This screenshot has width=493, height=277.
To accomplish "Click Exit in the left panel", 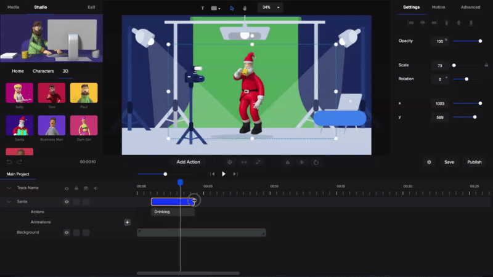I will pyautogui.click(x=91, y=7).
